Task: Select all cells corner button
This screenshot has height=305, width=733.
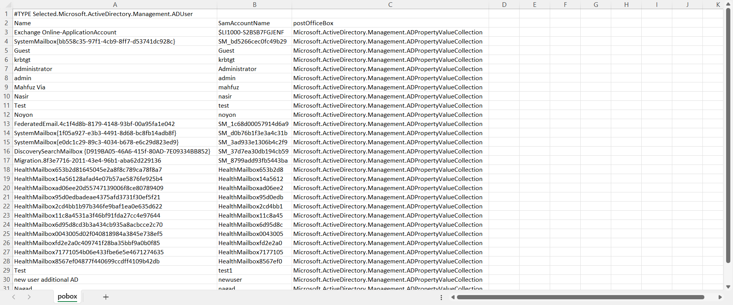Action: tap(6, 5)
